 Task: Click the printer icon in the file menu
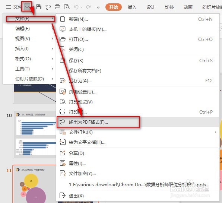pyautogui.click(x=63, y=112)
